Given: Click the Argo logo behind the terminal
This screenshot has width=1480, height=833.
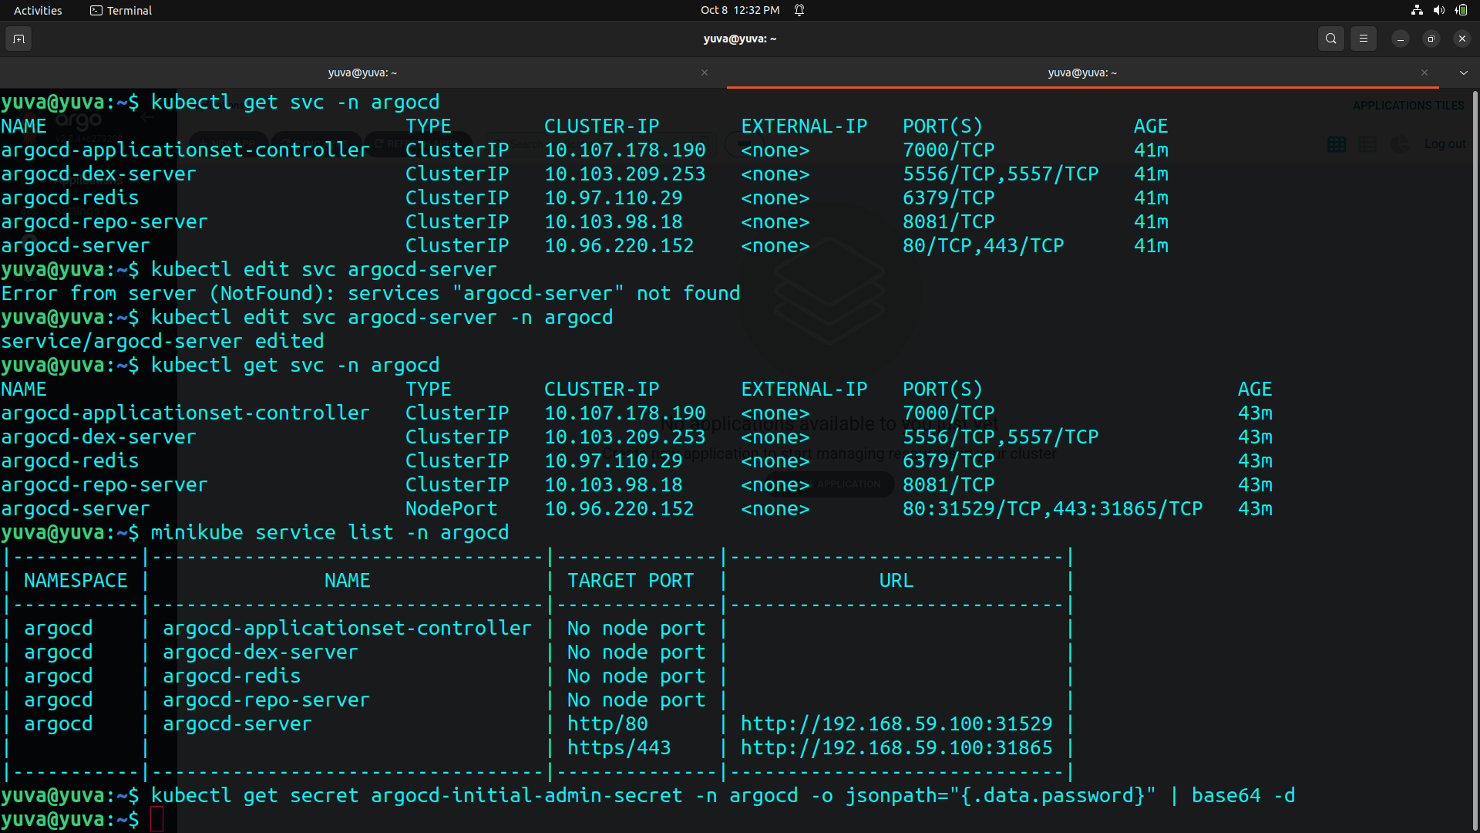Looking at the screenshot, I should click(x=77, y=121).
